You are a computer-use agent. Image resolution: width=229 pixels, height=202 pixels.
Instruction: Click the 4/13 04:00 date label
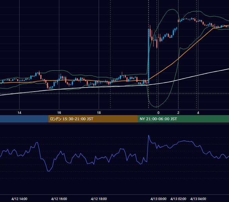(198, 199)
